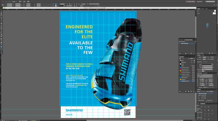This screenshot has width=218, height=121.
Task: Select the Basic Paragraph style row
Action: 187,43
